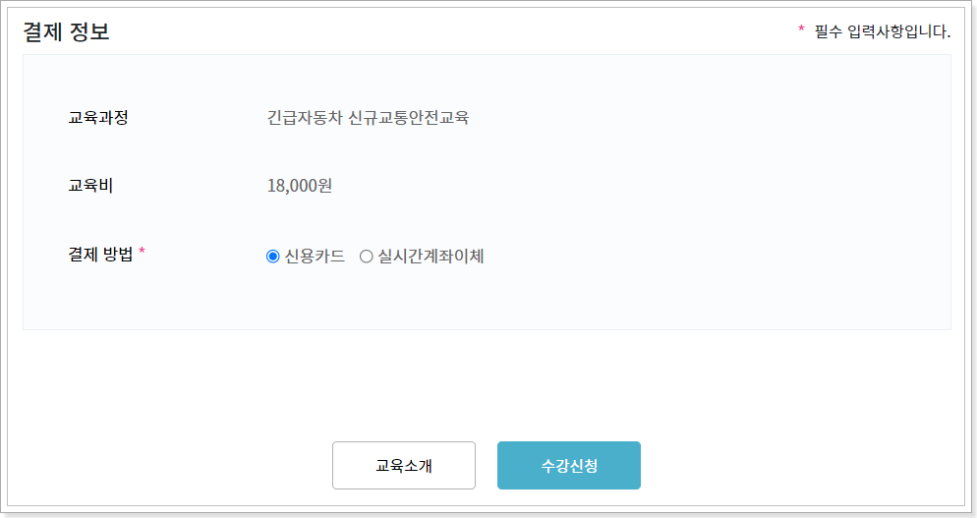The height and width of the screenshot is (518, 977).
Task: Click the 신용카드 label text
Action: tap(315, 257)
